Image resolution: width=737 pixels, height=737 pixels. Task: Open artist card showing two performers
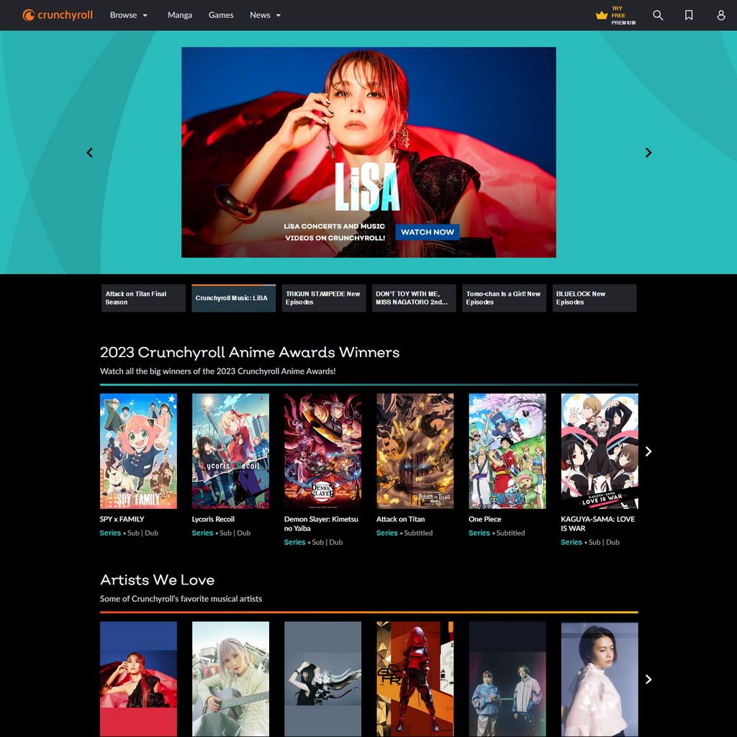coord(507,679)
